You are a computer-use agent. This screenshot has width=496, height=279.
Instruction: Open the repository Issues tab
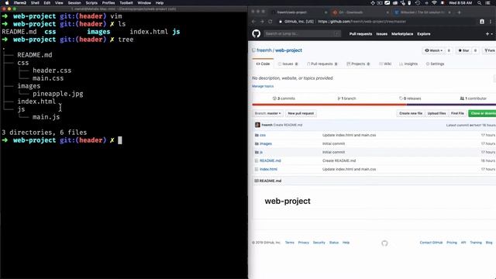pyautogui.click(x=288, y=64)
